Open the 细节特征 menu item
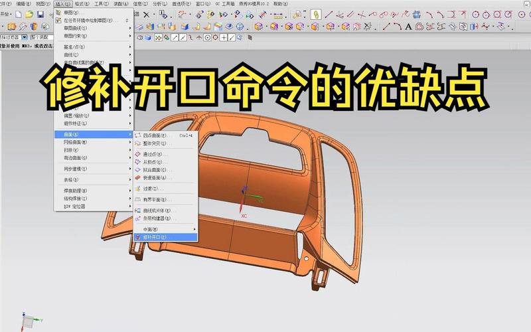Image resolution: width=531 pixels, height=332 pixels. (94, 124)
